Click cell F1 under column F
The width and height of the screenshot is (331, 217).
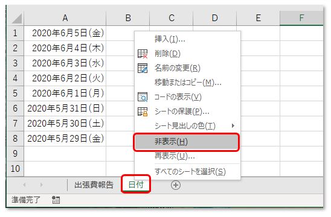(x=301, y=33)
